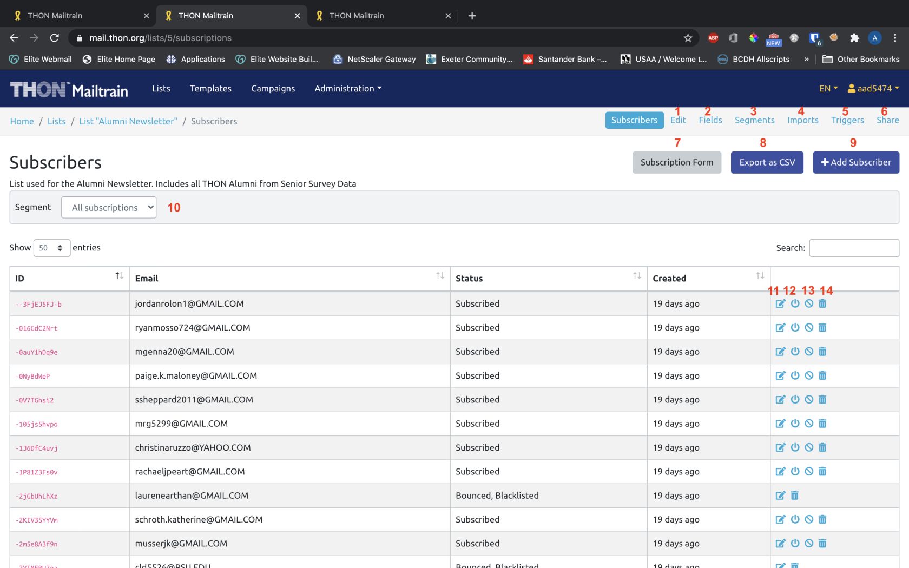909x568 pixels.
Task: Click the THON Mailtrain logo
Action: coord(69,89)
